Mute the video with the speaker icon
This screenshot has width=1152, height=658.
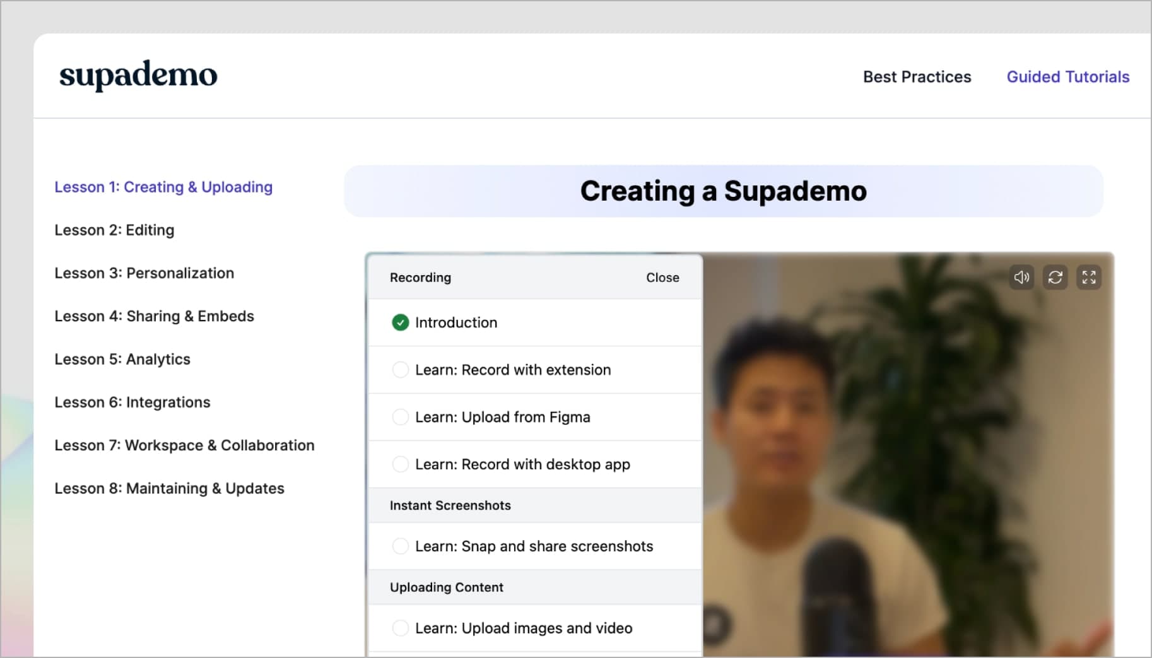pos(1021,277)
